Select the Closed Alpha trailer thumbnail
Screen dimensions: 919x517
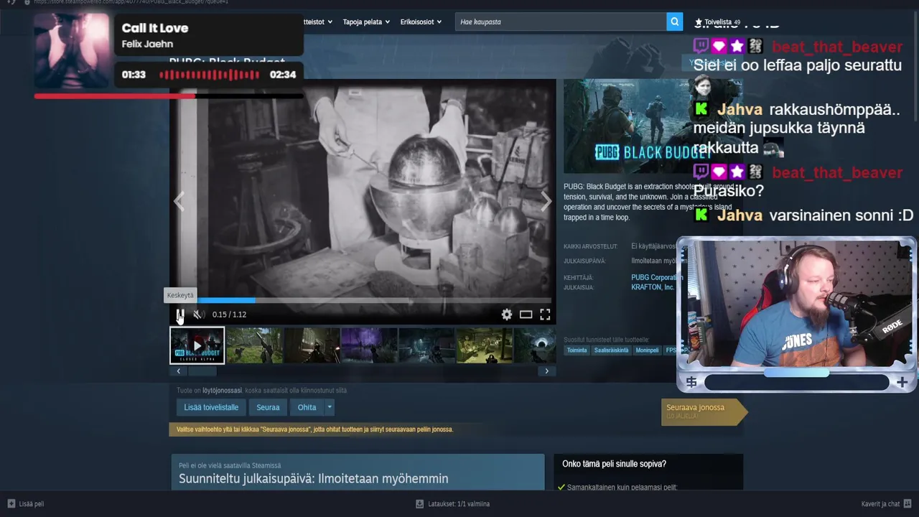click(x=197, y=345)
